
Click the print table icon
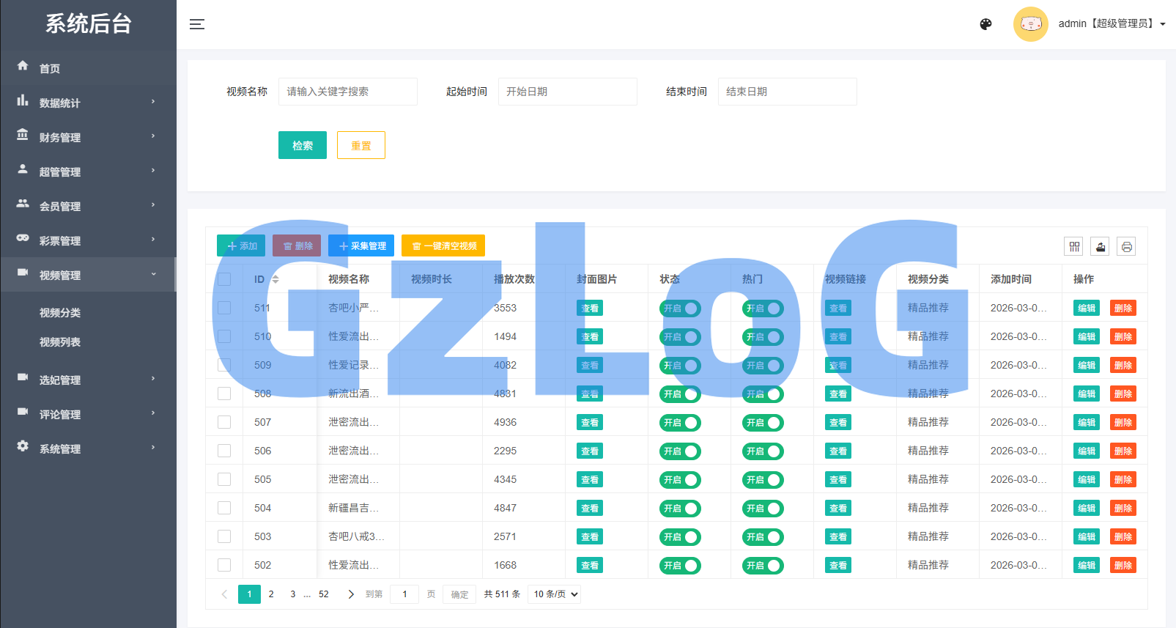pyautogui.click(x=1126, y=247)
